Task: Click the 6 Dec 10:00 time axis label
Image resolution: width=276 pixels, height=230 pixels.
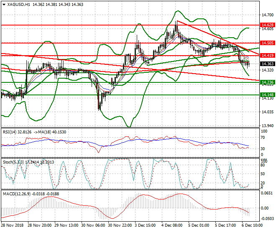Action: pyautogui.click(x=252, y=225)
